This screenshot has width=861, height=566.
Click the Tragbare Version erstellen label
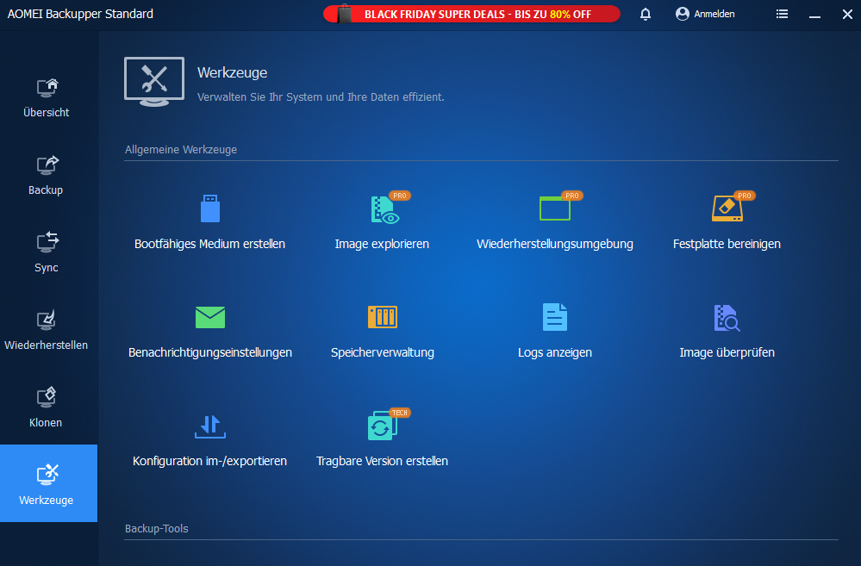[382, 461]
